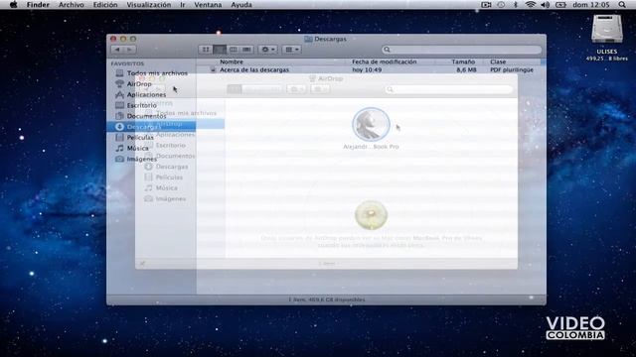Go back in Descargas window
The height and width of the screenshot is (357, 636).
(x=117, y=50)
